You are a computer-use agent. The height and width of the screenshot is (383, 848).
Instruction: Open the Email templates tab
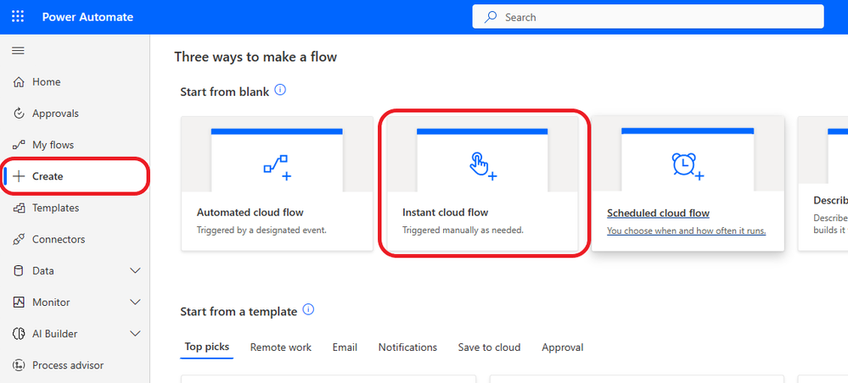click(345, 347)
